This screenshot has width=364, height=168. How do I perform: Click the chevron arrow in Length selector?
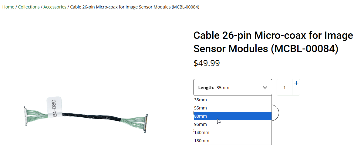(x=265, y=88)
